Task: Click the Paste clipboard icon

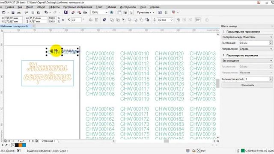Action: point(38,12)
